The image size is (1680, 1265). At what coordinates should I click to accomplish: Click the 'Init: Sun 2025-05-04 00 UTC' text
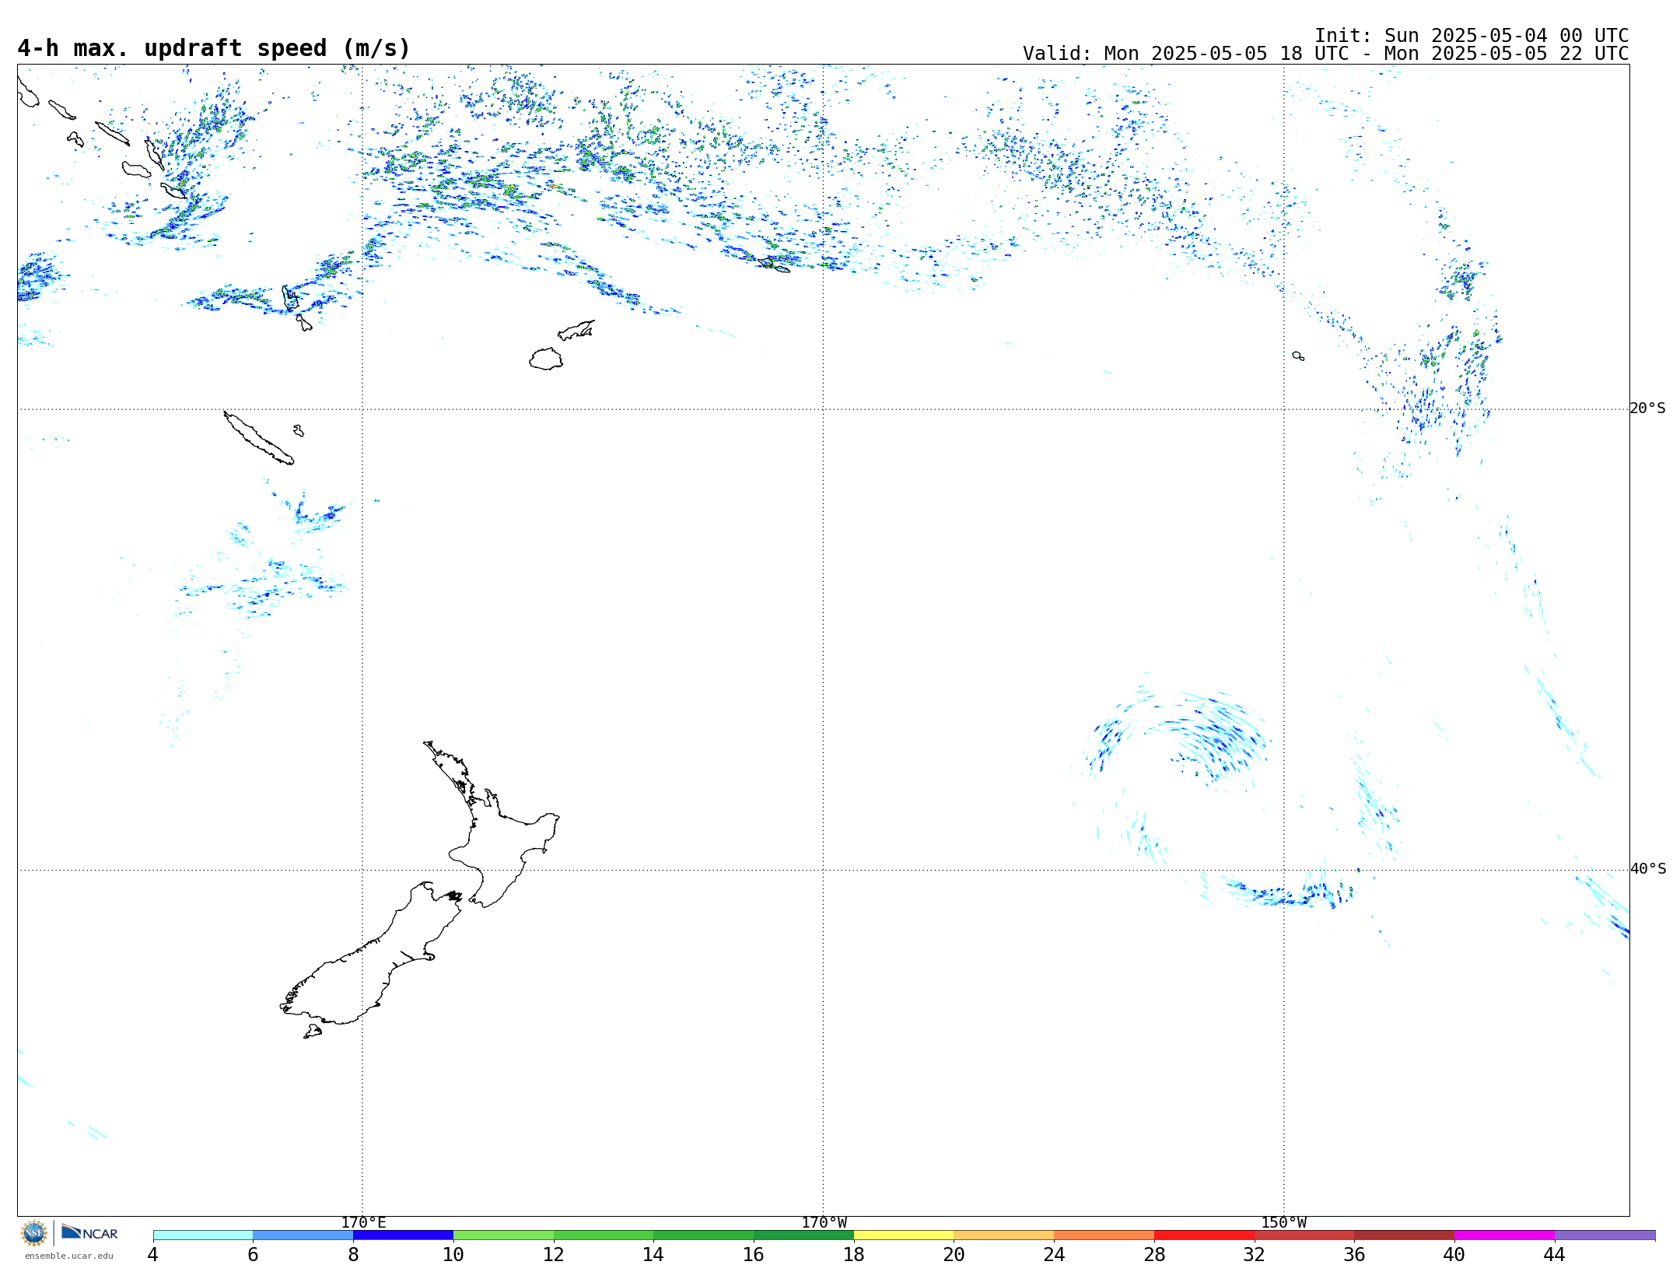point(1472,36)
